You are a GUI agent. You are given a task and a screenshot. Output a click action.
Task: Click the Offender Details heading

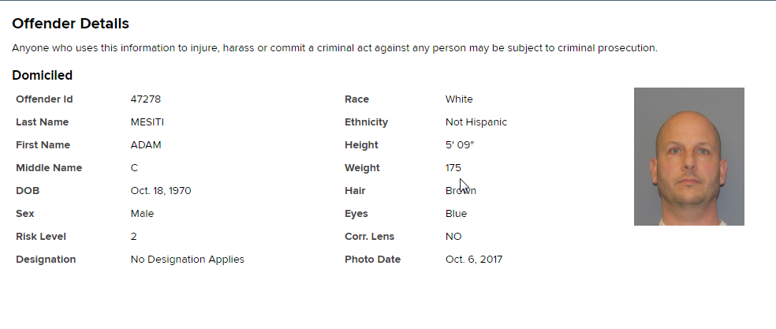click(70, 24)
